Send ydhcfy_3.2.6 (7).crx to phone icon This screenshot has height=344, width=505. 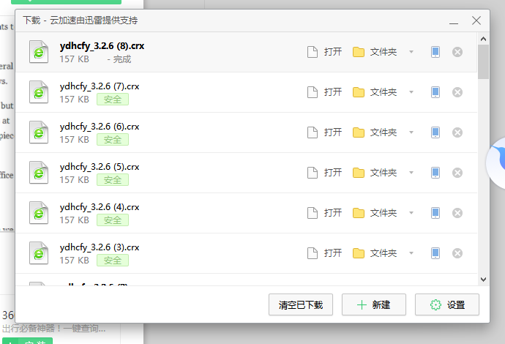[x=435, y=92]
